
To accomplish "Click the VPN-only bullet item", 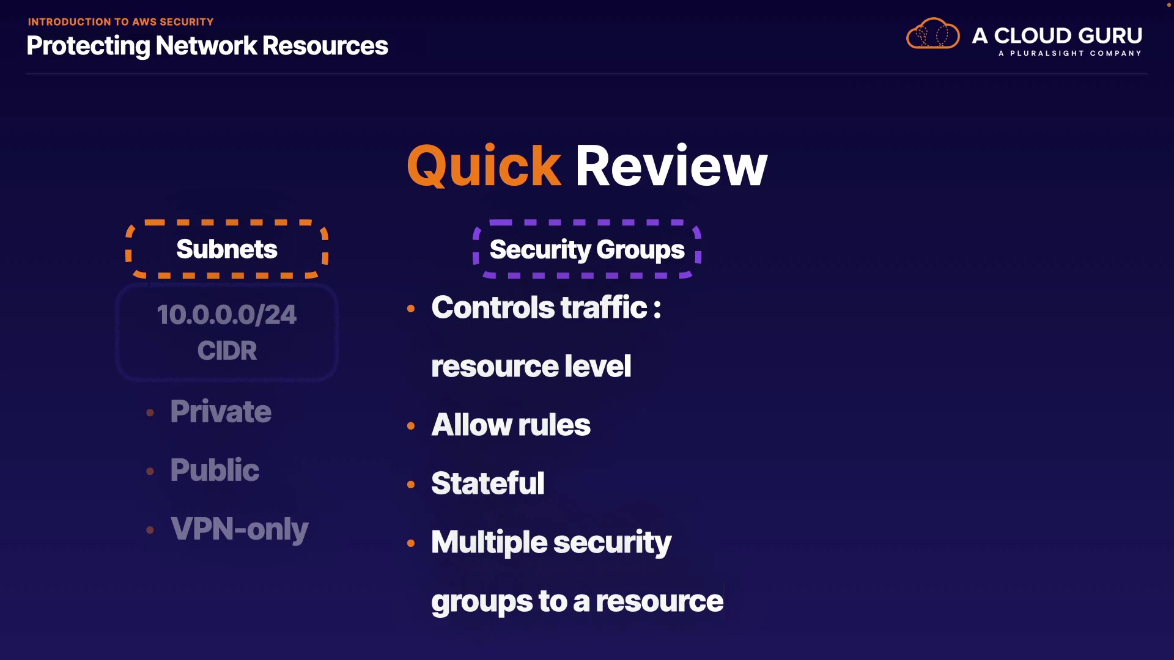I will pyautogui.click(x=239, y=529).
